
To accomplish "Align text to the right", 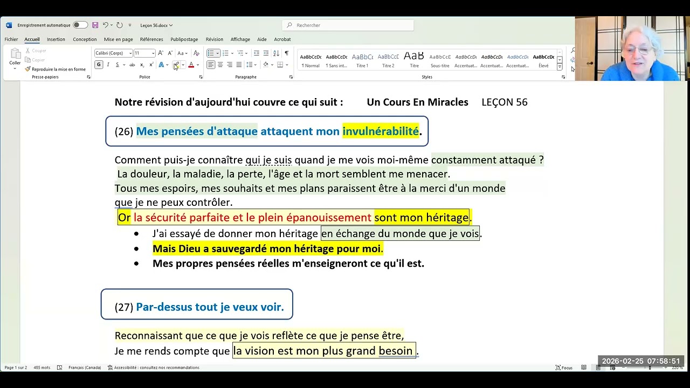I will coord(229,65).
